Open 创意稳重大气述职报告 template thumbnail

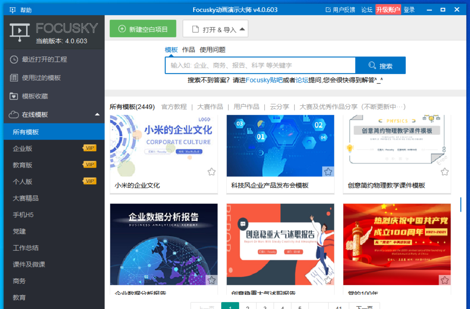pos(280,244)
